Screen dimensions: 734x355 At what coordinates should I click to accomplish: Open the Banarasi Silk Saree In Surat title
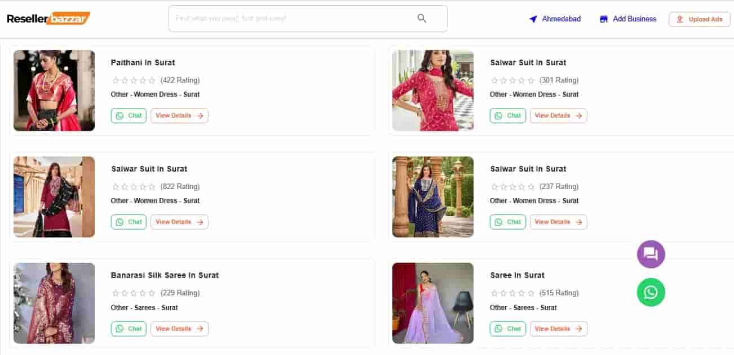[x=165, y=275]
